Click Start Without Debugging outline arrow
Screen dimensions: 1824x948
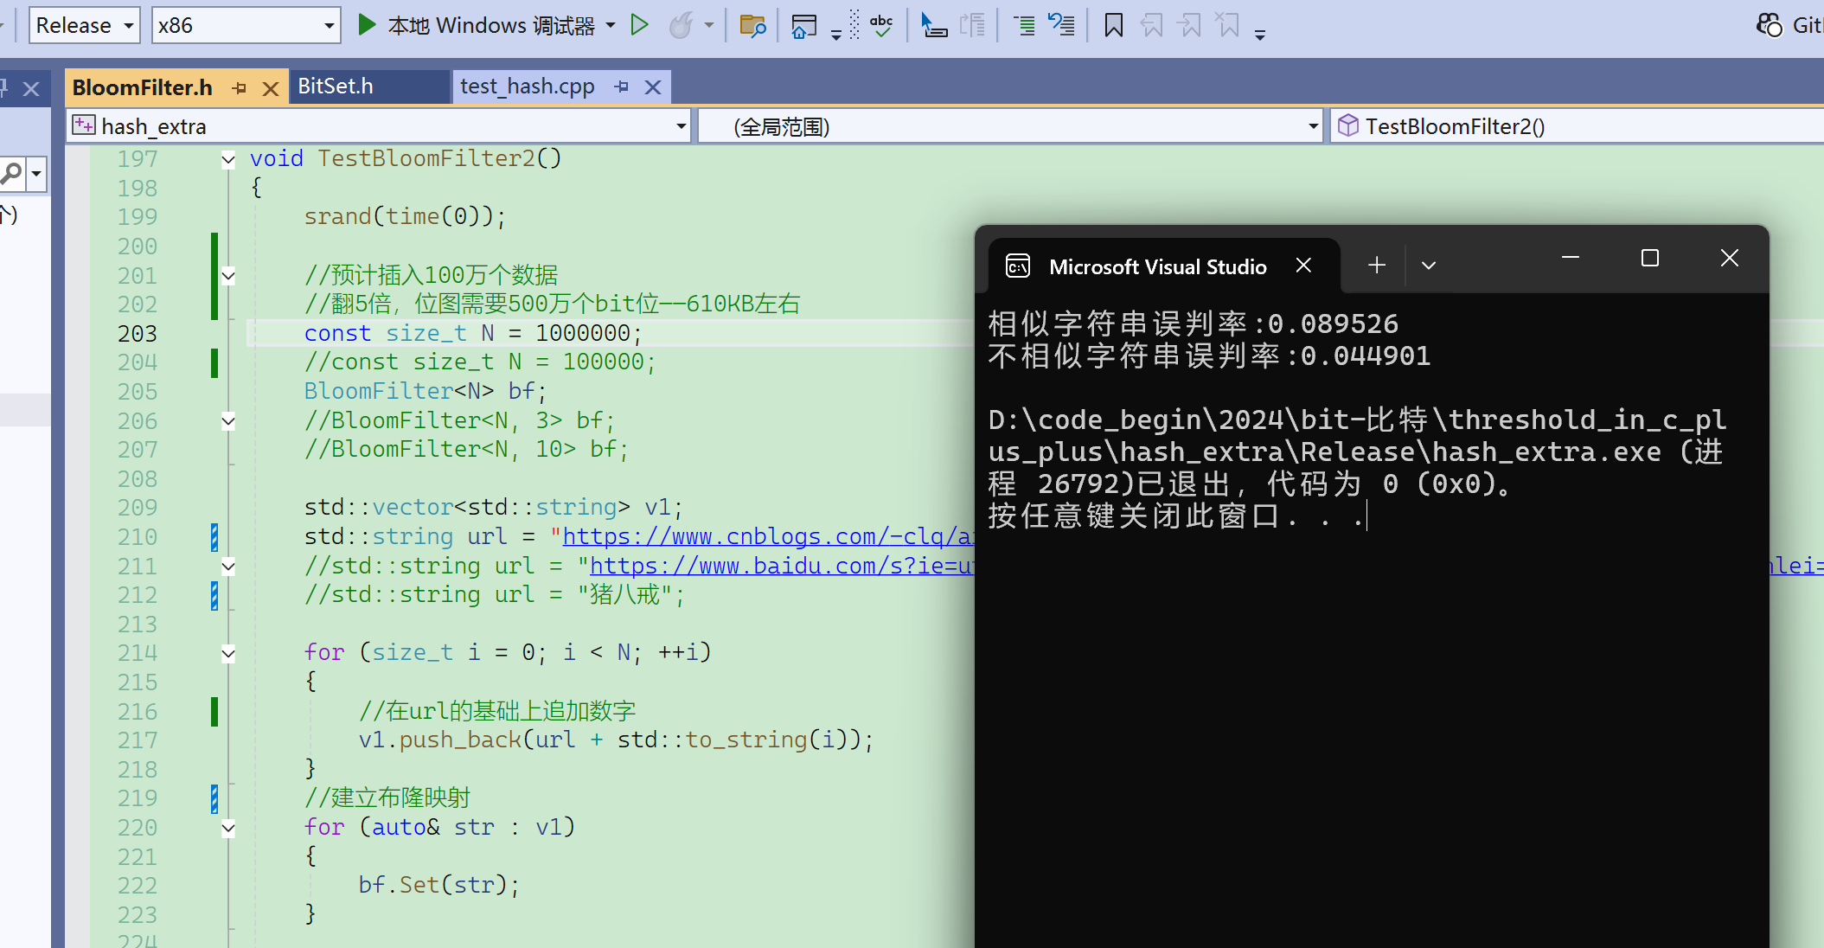(640, 25)
